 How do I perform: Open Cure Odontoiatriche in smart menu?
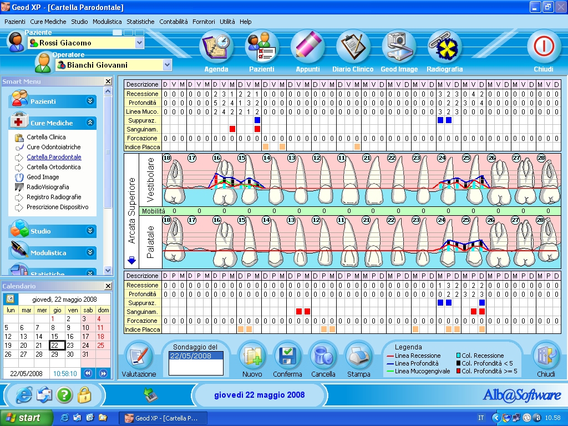click(54, 147)
